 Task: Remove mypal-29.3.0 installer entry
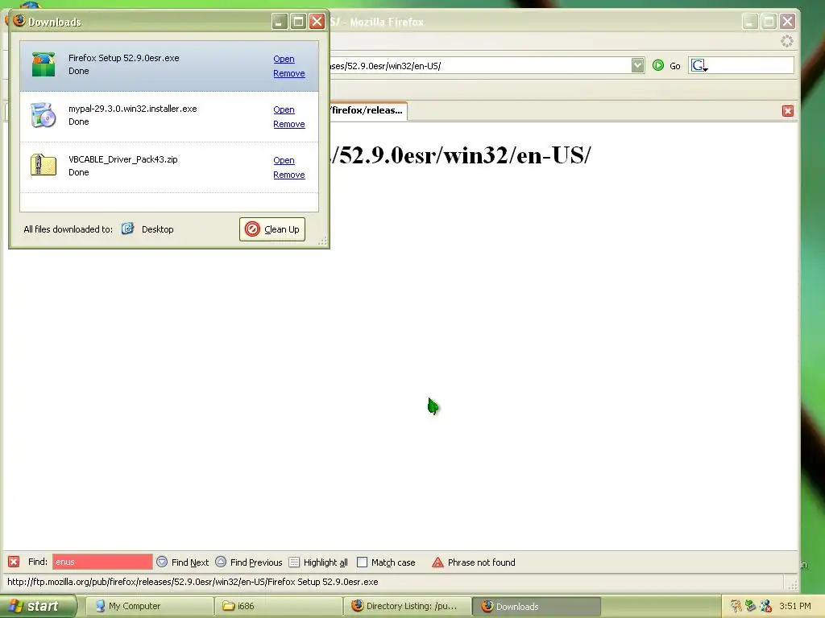[289, 124]
